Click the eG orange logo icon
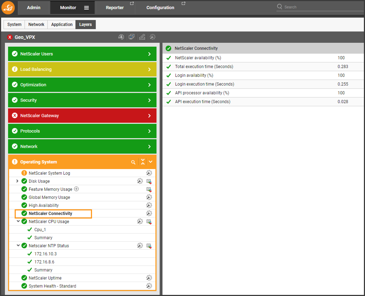Image resolution: width=365 pixels, height=296 pixels. pyautogui.click(x=8, y=8)
